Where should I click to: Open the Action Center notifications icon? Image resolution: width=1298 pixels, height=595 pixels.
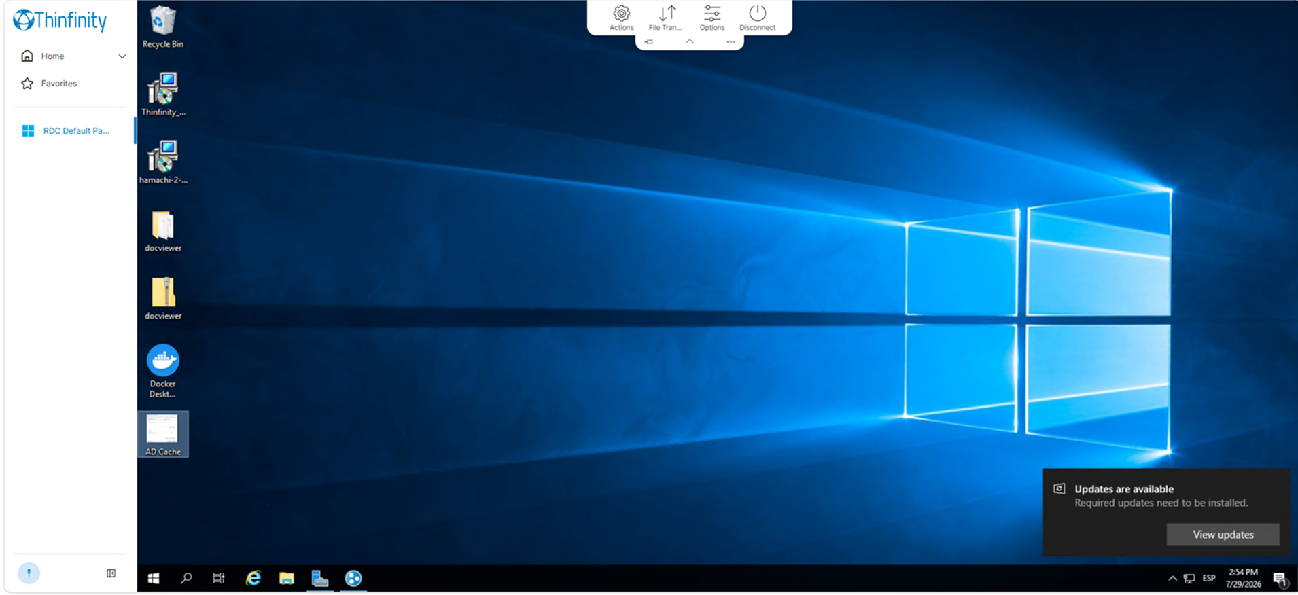[1280, 579]
